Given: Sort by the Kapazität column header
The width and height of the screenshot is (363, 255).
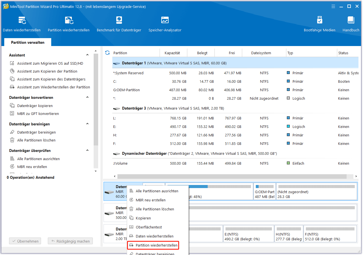Looking at the screenshot, I should tap(172, 53).
